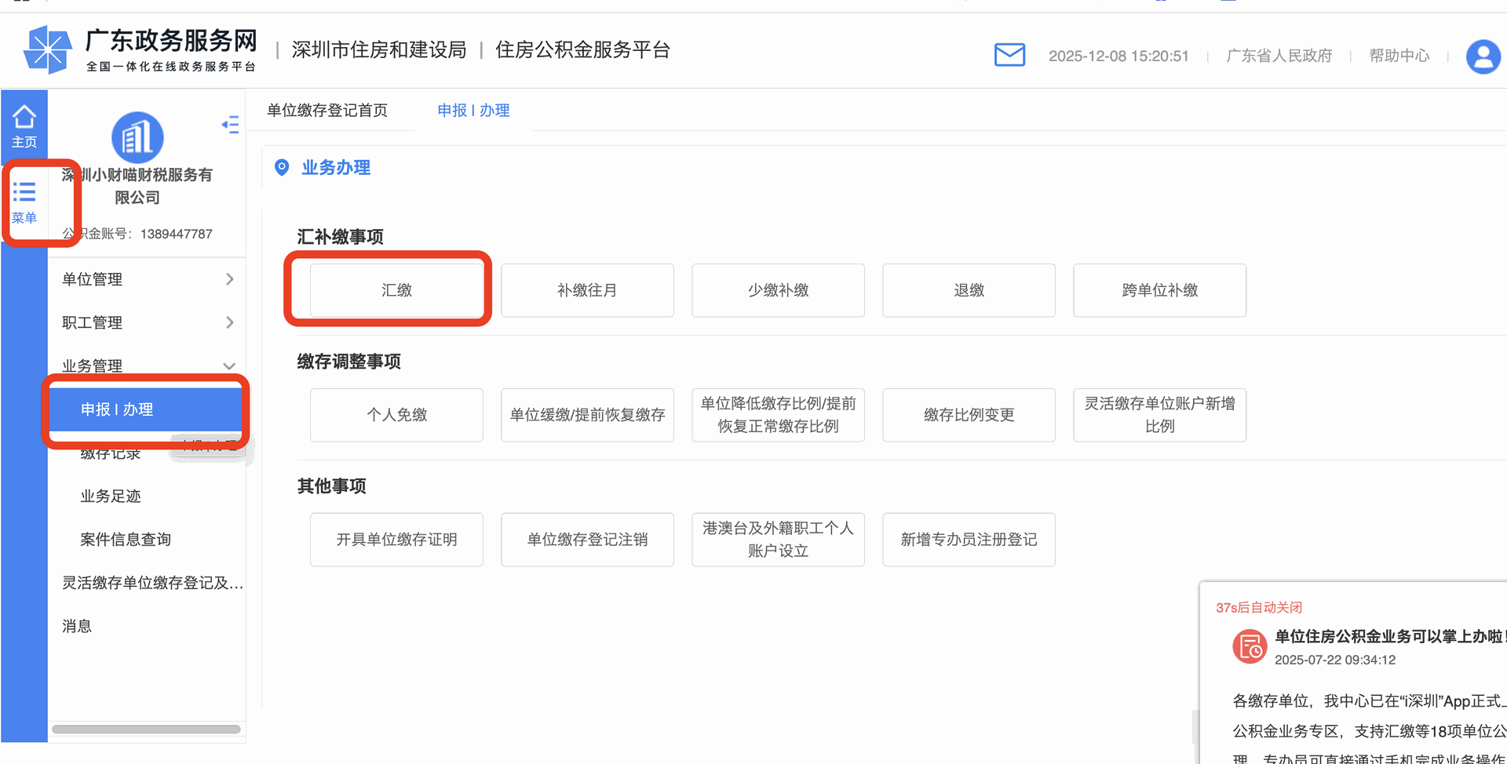Screen dimensions: 1507x764
Task: Click the mail envelope icon
Action: [1009, 55]
